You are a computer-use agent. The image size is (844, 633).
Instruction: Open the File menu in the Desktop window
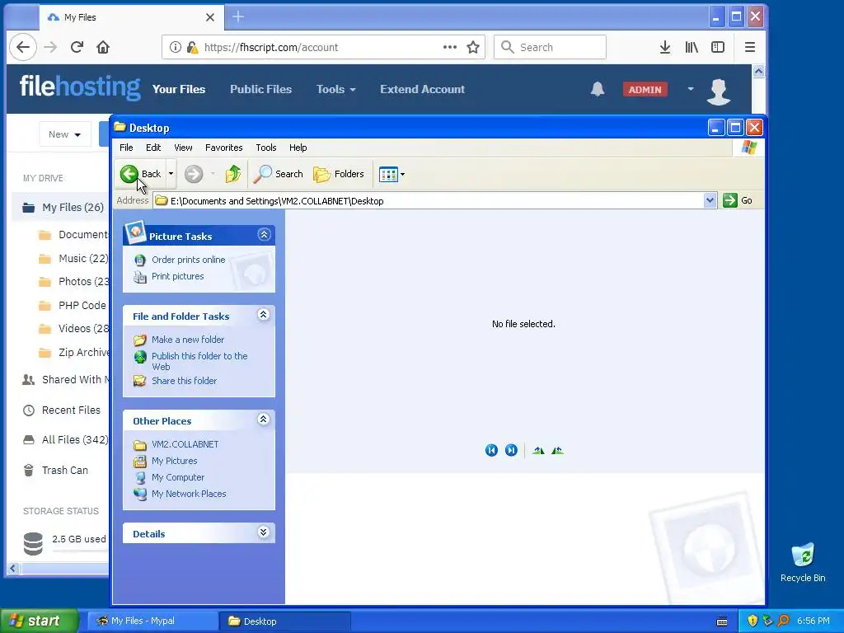[126, 148]
